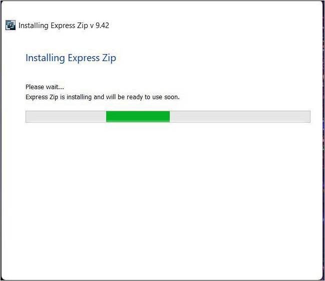This screenshot has height=281, width=325.
Task: Click the empty title bar area right of title
Action: [x=215, y=25]
